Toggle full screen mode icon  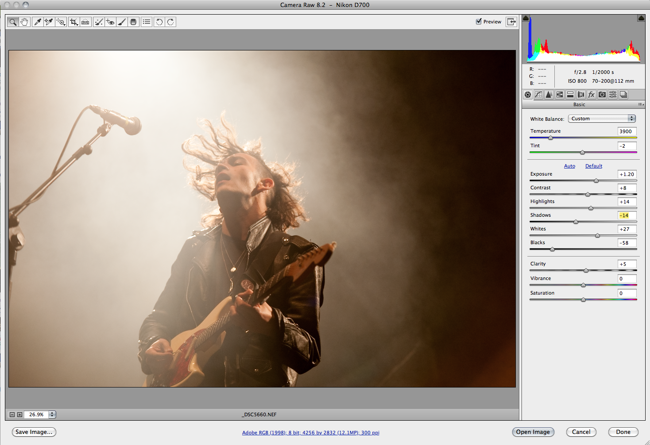[511, 22]
